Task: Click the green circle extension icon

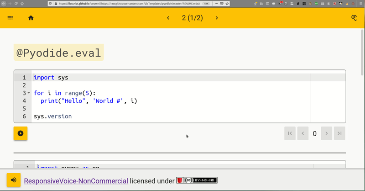Action: [316, 4]
